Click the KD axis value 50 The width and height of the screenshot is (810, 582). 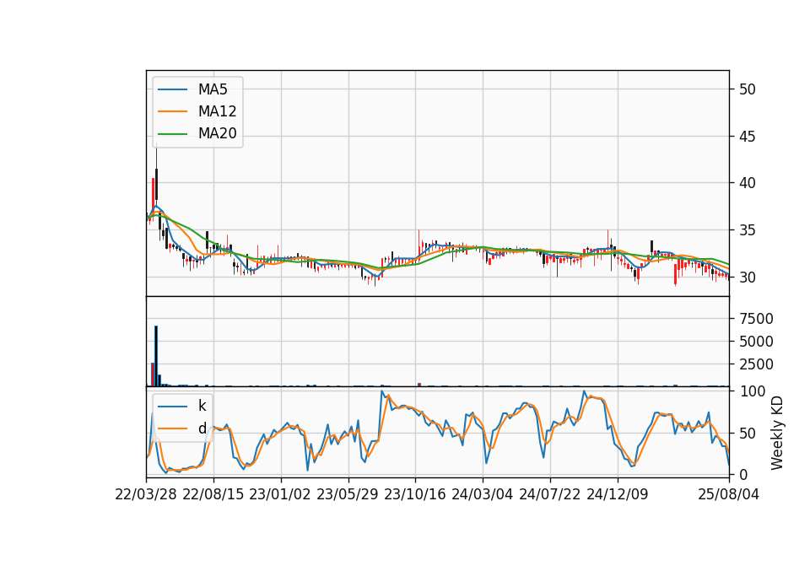point(747,434)
